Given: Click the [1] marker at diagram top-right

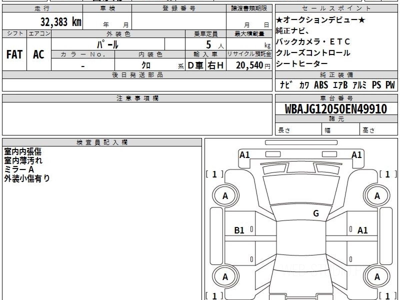Looking at the screenshot, I should click(x=388, y=174).
